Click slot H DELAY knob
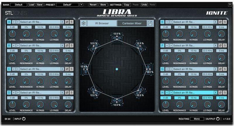 [221, 105]
